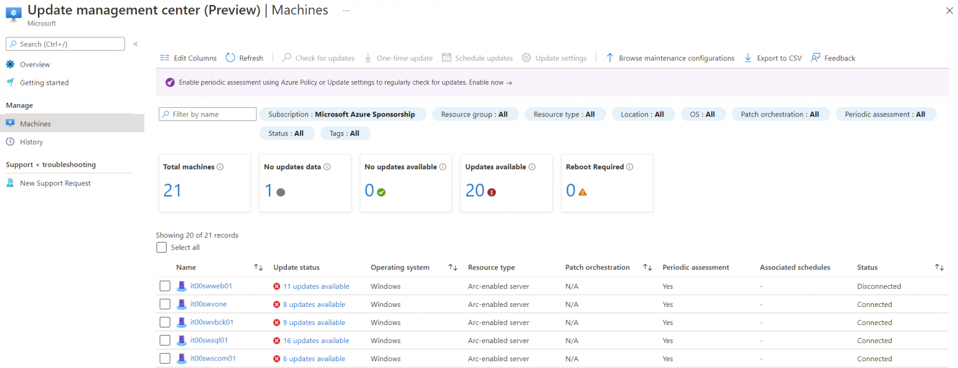
Task: Open Schedule updates from the toolbar
Action: coord(477,57)
